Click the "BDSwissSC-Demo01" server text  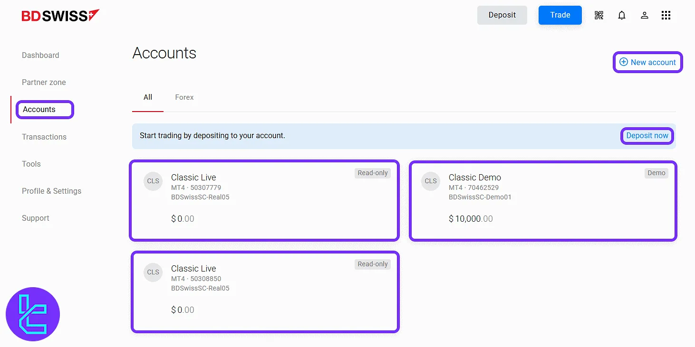[480, 197]
